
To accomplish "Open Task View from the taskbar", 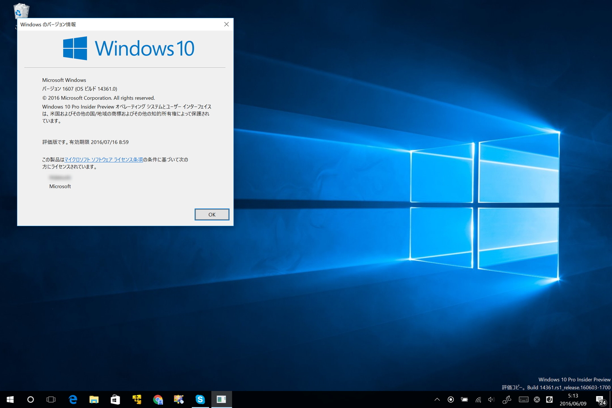I will point(51,399).
